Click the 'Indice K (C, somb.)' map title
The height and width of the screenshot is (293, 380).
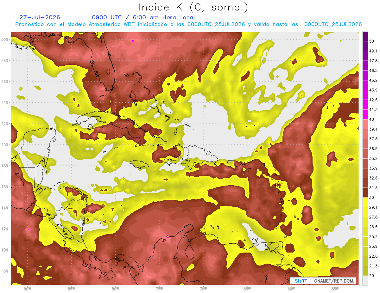pos(193,7)
